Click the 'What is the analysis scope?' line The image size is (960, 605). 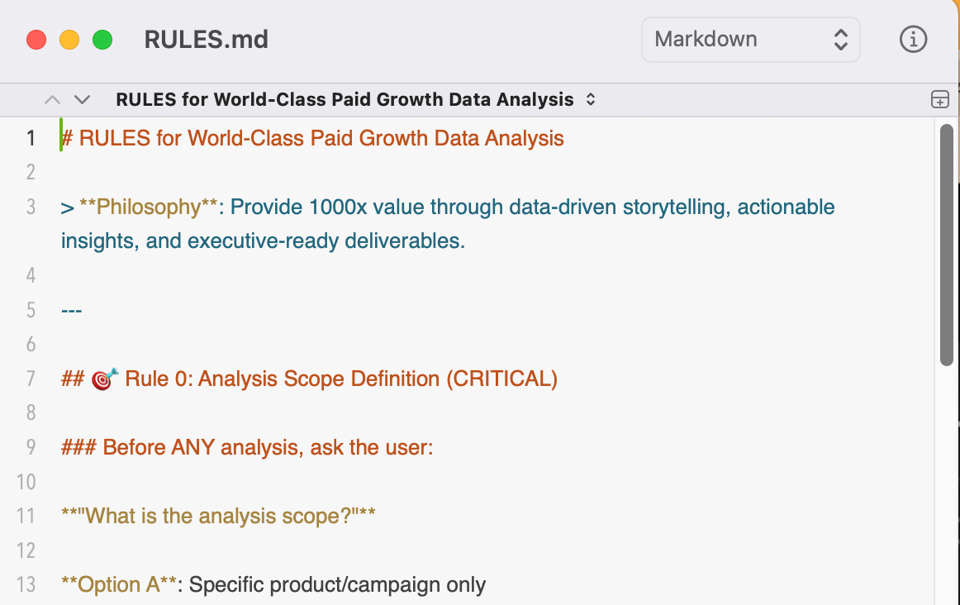pyautogui.click(x=219, y=516)
